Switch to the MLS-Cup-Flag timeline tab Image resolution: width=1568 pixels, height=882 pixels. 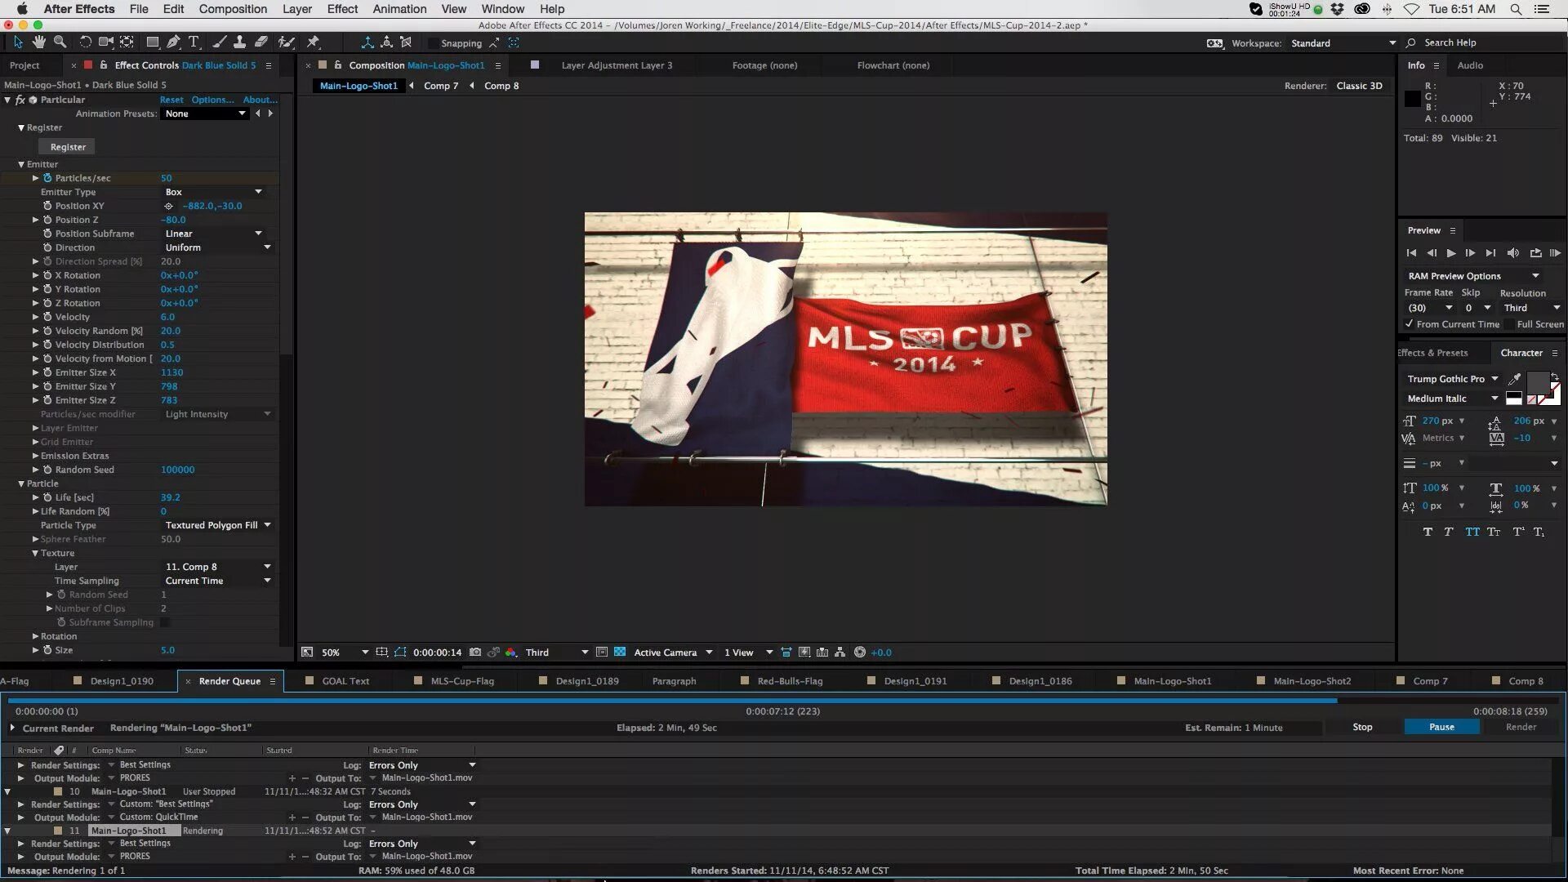(x=462, y=681)
